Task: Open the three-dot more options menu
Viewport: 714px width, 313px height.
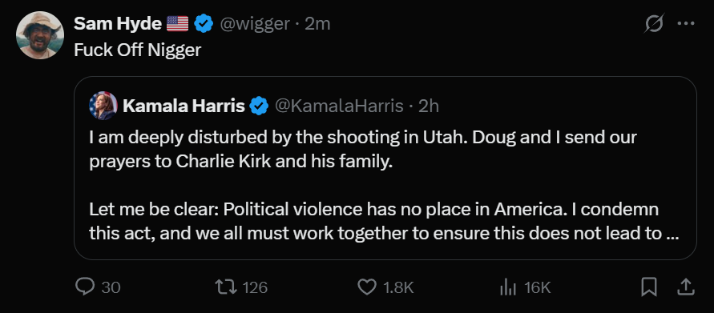Action: pos(686,24)
